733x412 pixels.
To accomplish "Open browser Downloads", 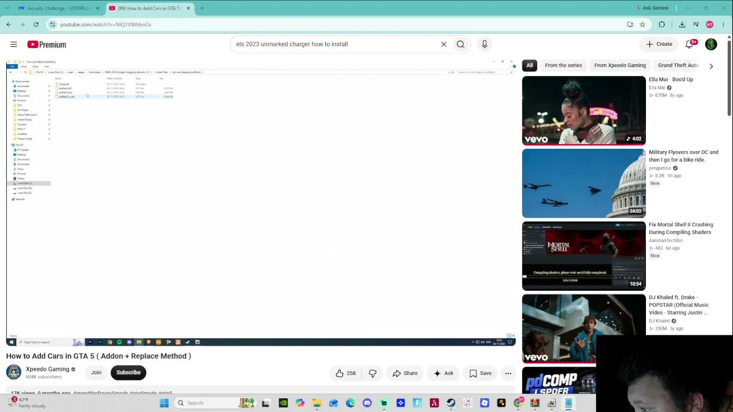I will pos(682,24).
